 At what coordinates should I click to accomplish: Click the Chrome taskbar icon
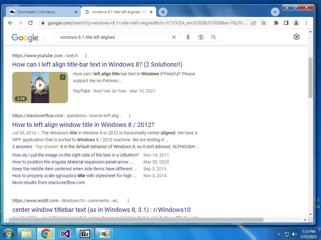tap(46, 234)
